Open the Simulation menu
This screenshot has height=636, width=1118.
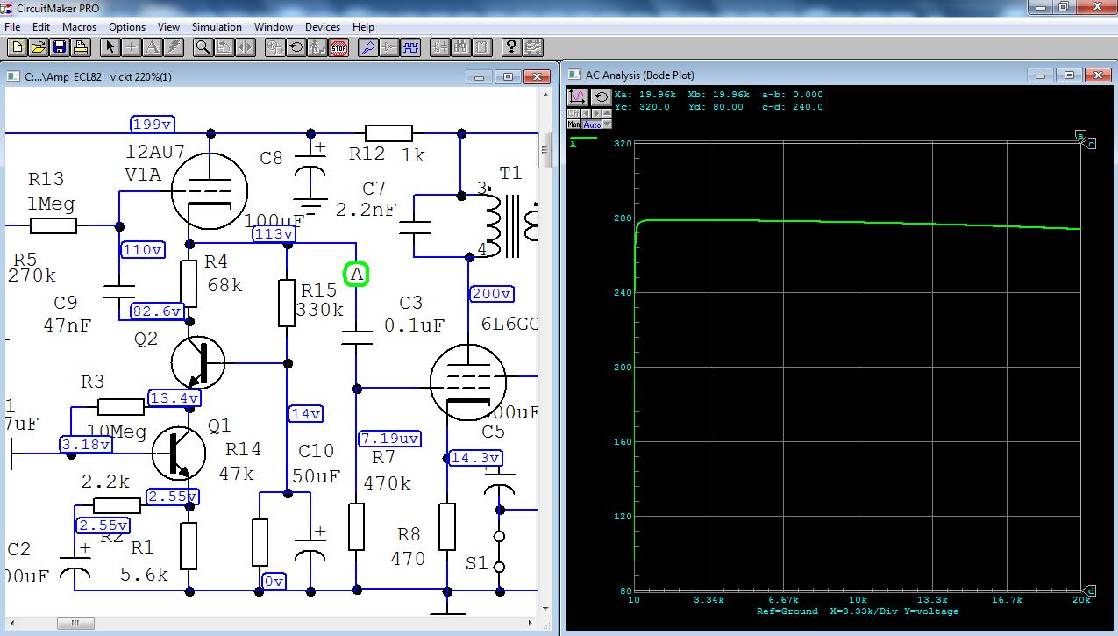point(217,27)
